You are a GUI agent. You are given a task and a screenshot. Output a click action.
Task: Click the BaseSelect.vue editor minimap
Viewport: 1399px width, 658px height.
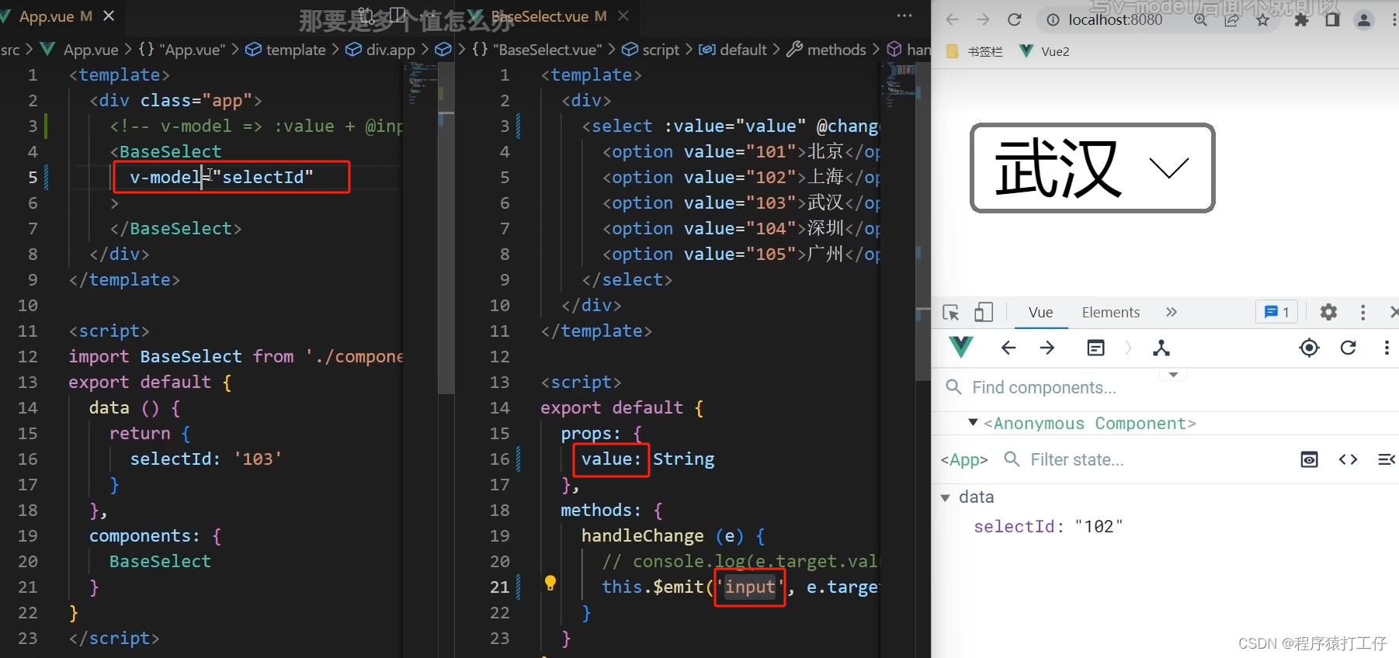pyautogui.click(x=898, y=85)
